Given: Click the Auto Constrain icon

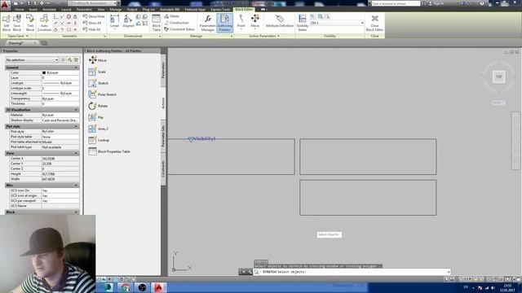Looking at the screenshot, I should click(44, 23).
